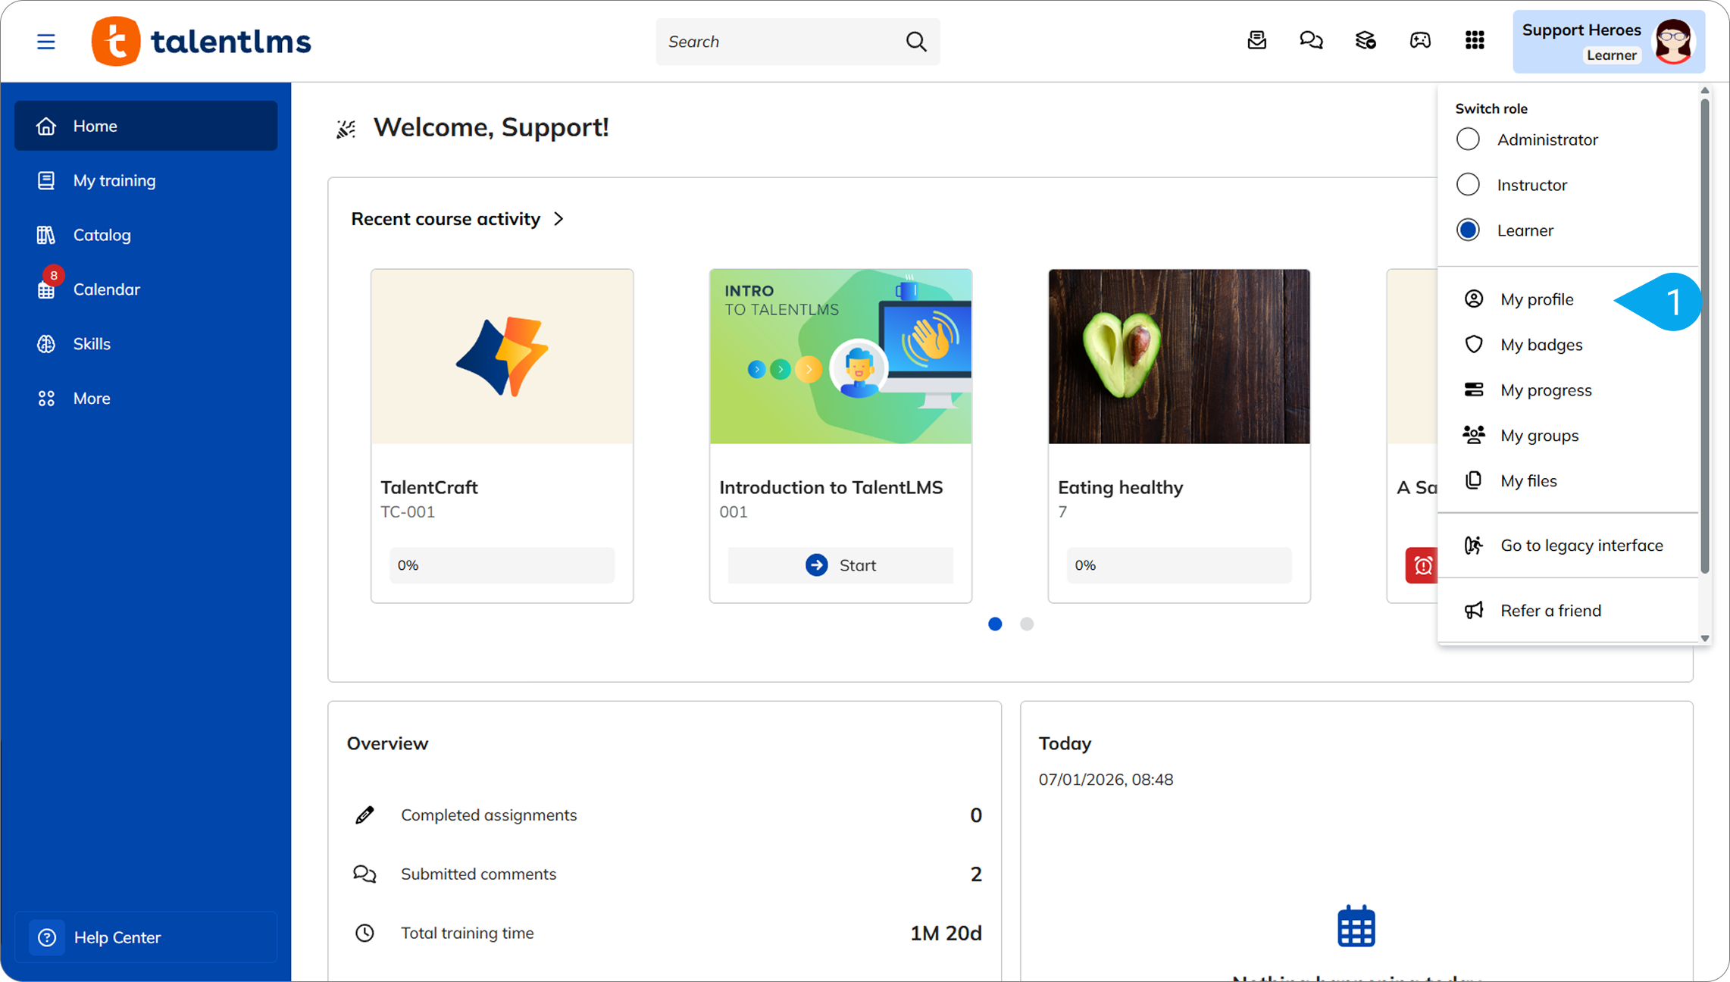Viewport: 1730px width, 982px height.
Task: Click the TalentCraft 0% progress bar
Action: (x=502, y=565)
